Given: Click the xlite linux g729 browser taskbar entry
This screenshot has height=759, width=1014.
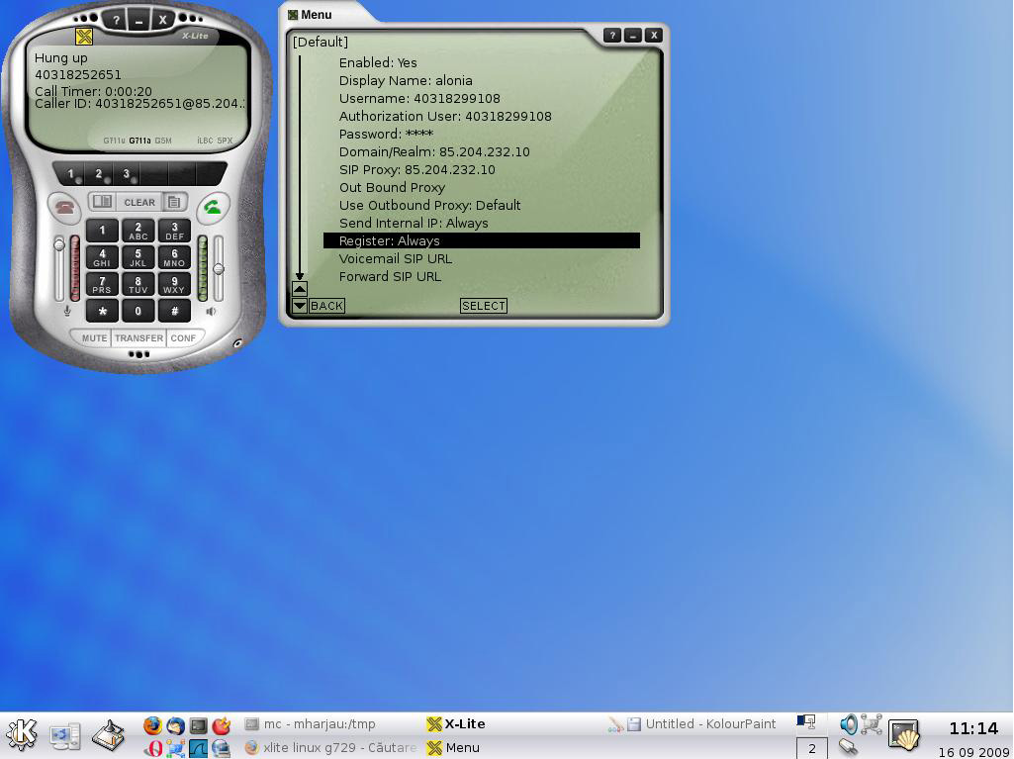Looking at the screenshot, I should [330, 747].
